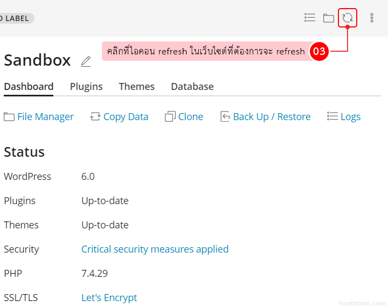Switch to the Plugins tab
Image resolution: width=388 pixels, height=307 pixels.
pos(86,87)
